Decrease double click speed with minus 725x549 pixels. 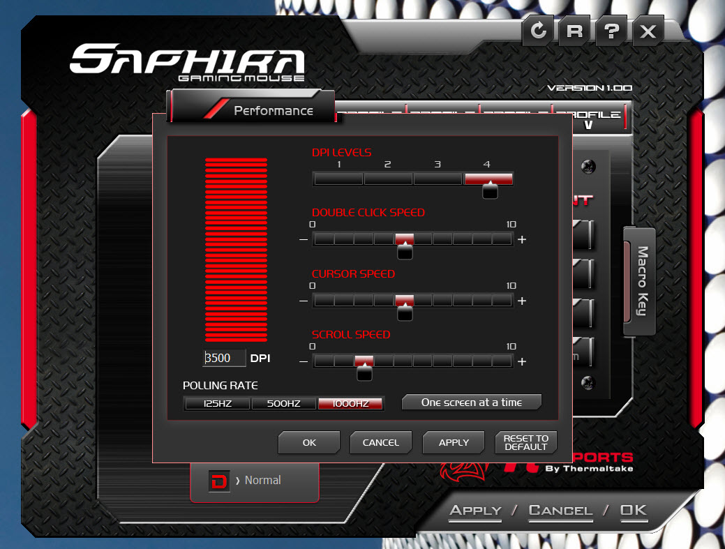pyautogui.click(x=304, y=239)
